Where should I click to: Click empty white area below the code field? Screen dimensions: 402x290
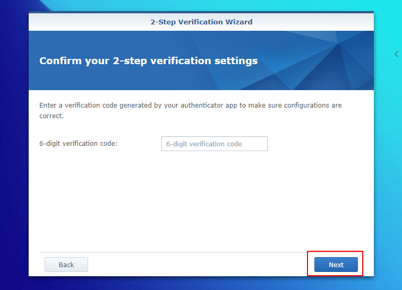tap(201, 200)
